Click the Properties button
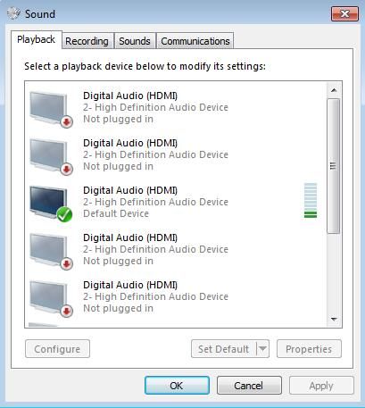365x408 pixels. pos(309,349)
